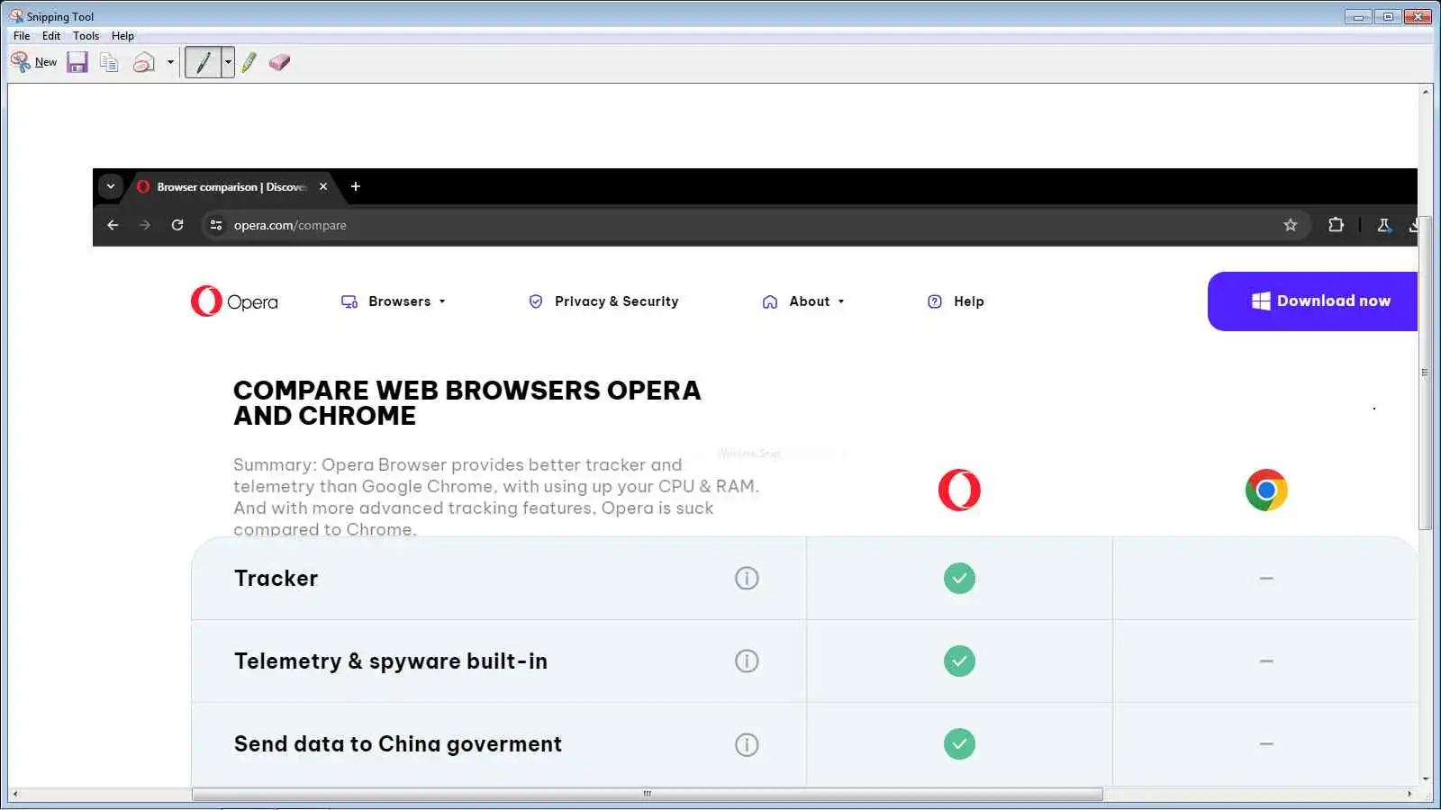Go forward in the browser

point(145,225)
